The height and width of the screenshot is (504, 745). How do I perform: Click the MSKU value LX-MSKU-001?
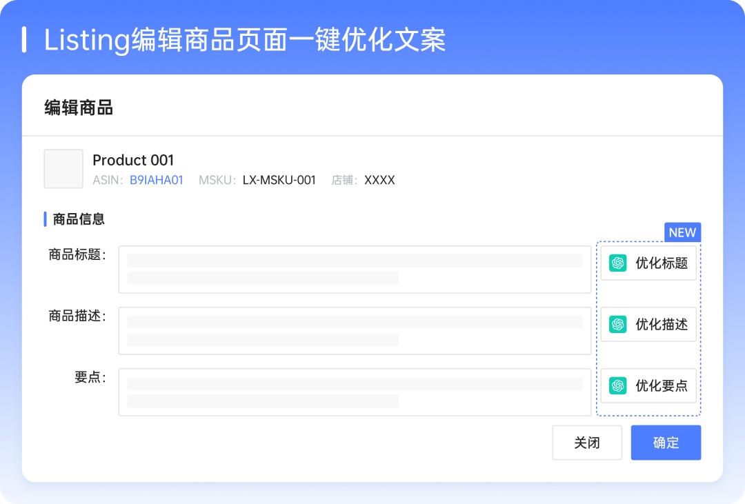click(279, 180)
